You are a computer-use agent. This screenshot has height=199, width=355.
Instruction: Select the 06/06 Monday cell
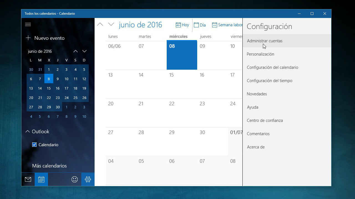tap(121, 55)
